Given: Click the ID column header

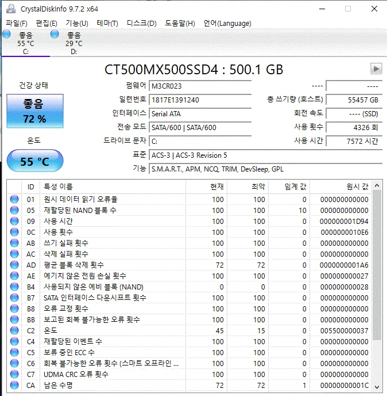Looking at the screenshot, I should tap(31, 186).
